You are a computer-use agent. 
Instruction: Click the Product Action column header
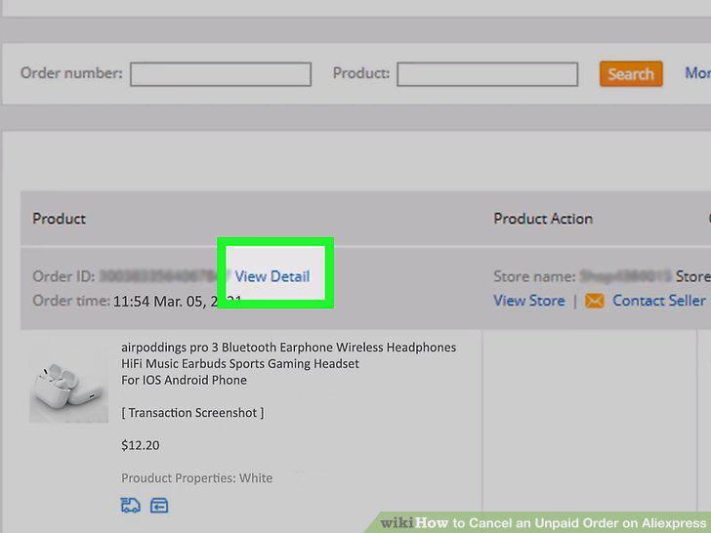point(543,219)
